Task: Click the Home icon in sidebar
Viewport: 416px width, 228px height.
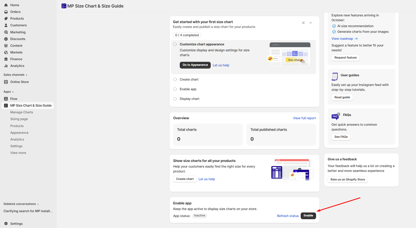Action: 6,5
